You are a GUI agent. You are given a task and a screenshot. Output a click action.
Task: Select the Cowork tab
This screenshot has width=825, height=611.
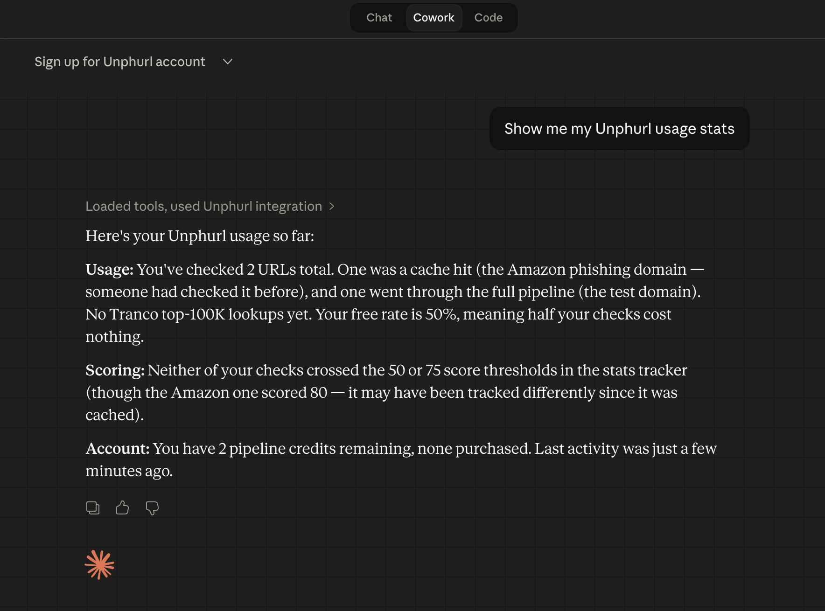434,18
